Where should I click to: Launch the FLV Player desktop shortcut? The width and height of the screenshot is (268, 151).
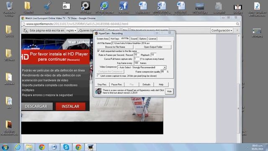point(85,7)
